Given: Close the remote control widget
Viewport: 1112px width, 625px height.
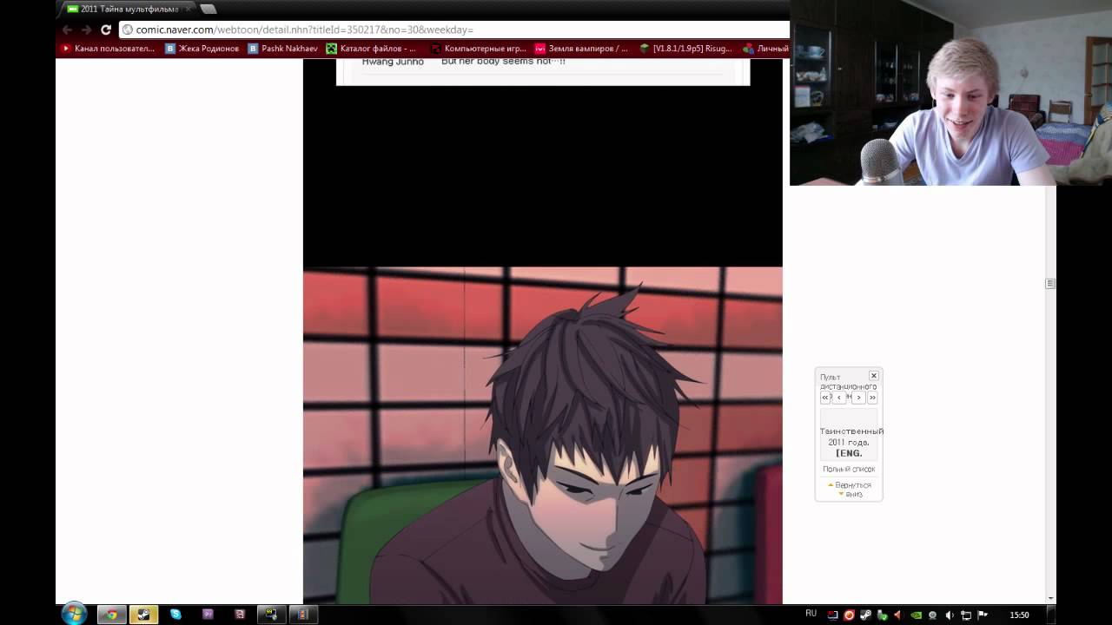Looking at the screenshot, I should 874,376.
